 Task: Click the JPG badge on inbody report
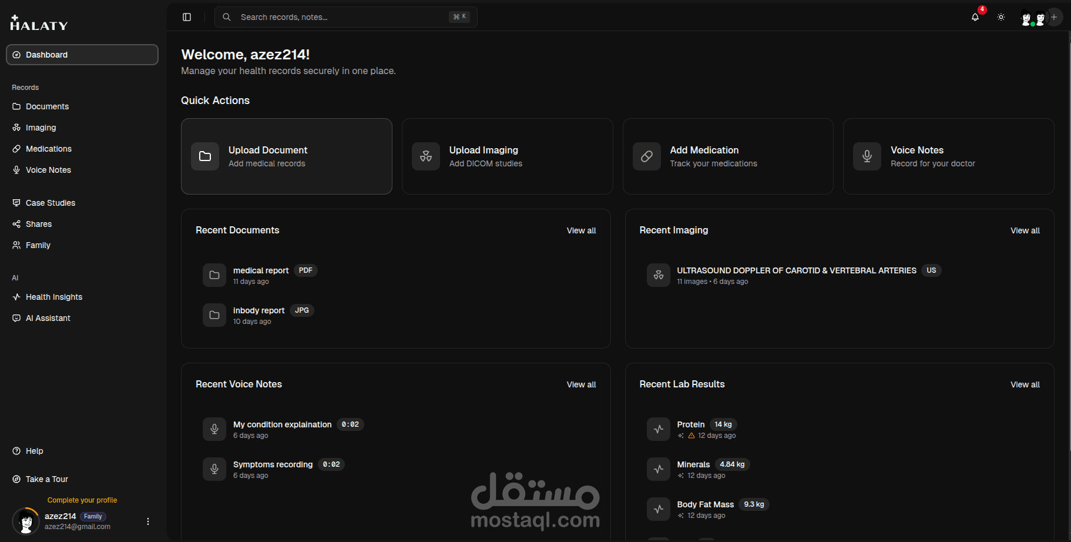(x=302, y=310)
